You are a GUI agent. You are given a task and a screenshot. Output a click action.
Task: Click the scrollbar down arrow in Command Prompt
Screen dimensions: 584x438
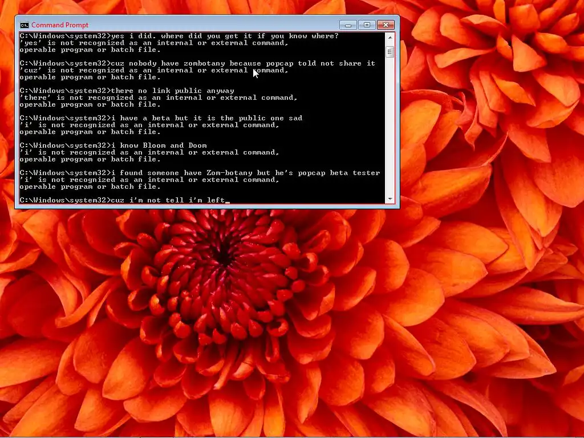click(390, 199)
